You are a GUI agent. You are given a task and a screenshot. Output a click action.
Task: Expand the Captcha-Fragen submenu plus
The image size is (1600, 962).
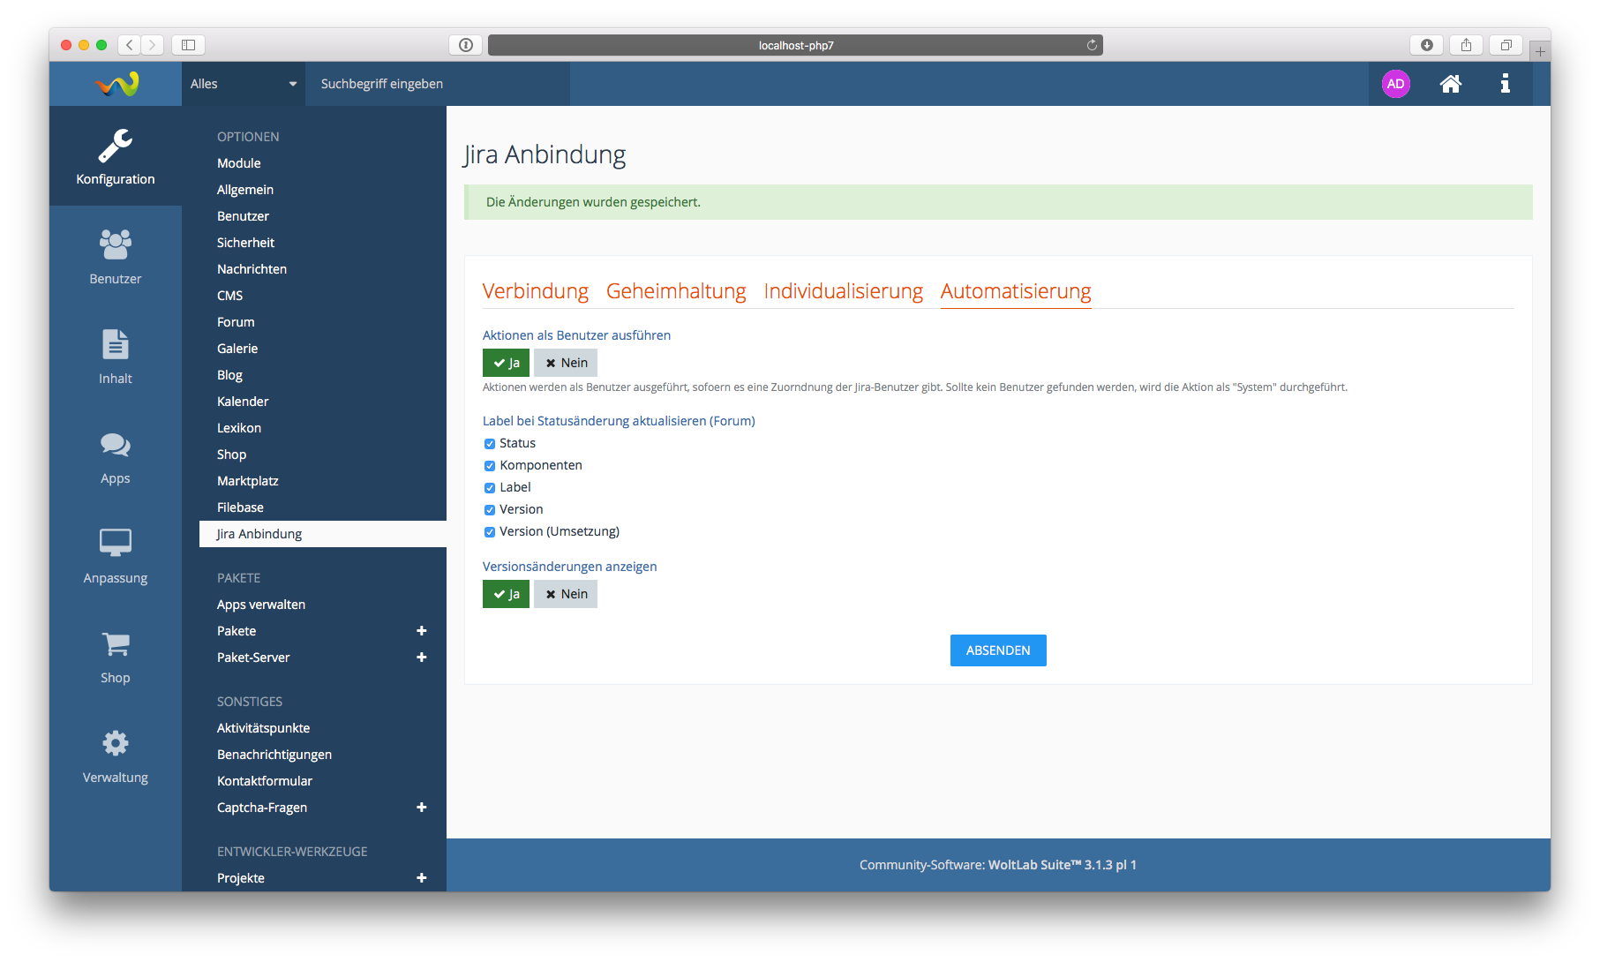pos(421,808)
